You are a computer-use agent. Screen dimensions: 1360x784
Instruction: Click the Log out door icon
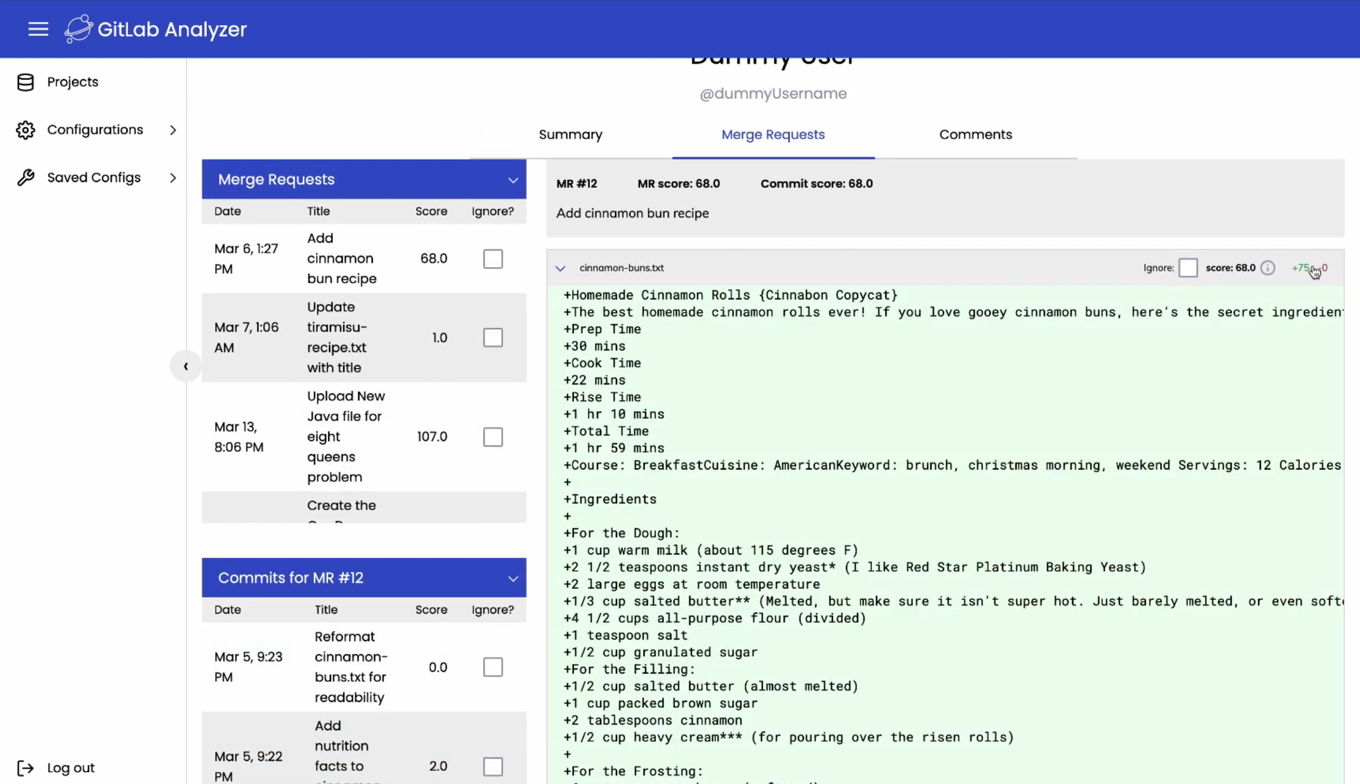tap(25, 767)
